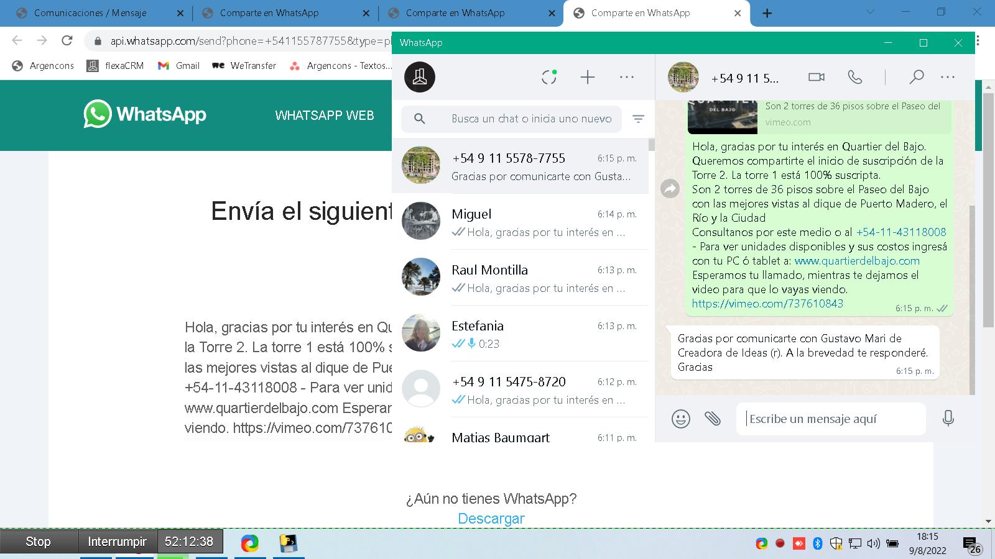995x559 pixels.
Task: Go back in the browser
Action: pos(17,40)
